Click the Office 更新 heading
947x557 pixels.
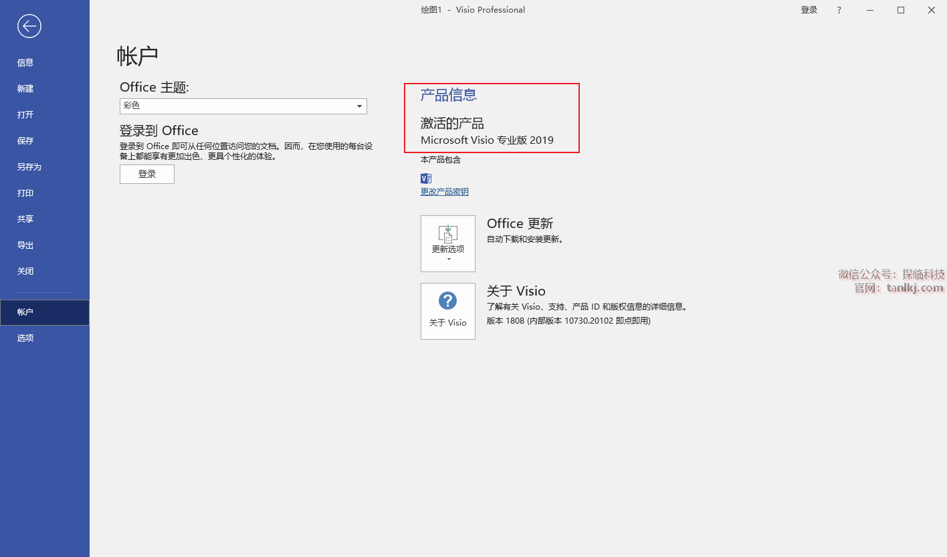tap(520, 224)
